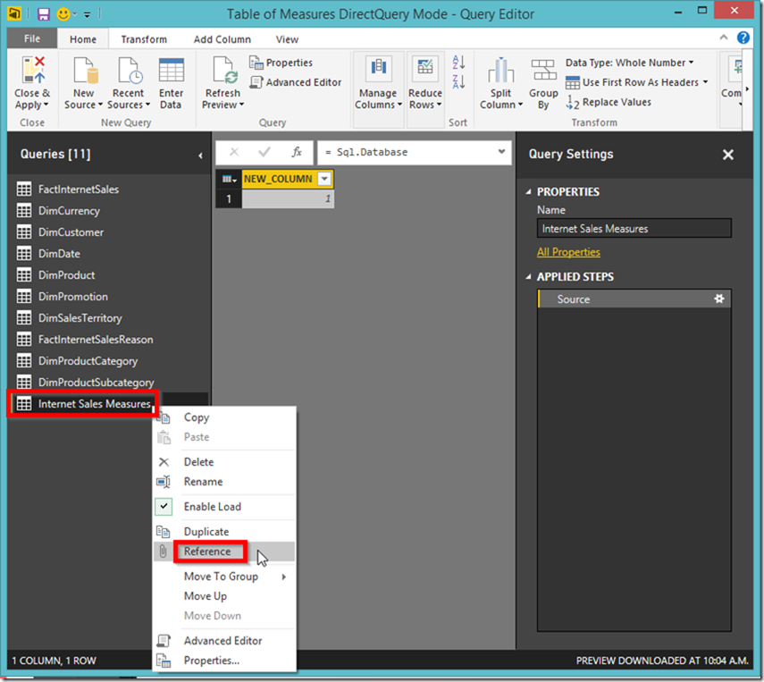
Task: Click the New Source icon
Action: 86,70
